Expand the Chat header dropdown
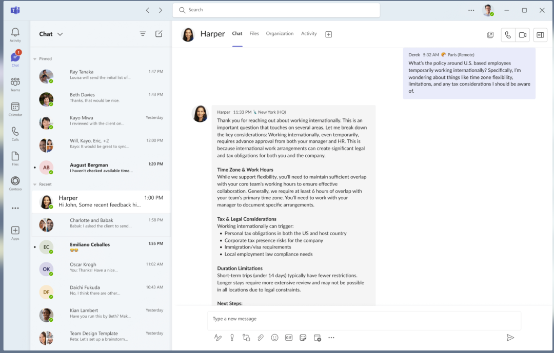The height and width of the screenshot is (353, 554). click(x=60, y=34)
